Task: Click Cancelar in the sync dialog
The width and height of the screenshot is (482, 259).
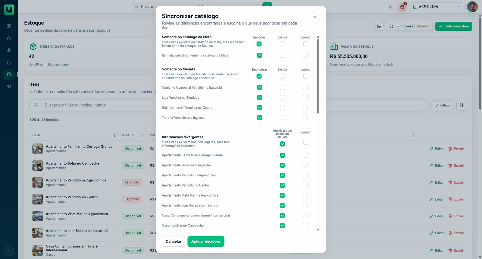Action: (174, 242)
